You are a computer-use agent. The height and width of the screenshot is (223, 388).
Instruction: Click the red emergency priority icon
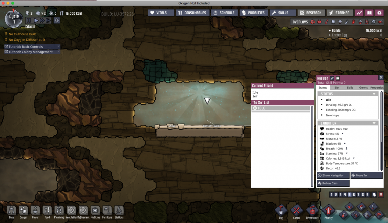(x=381, y=195)
